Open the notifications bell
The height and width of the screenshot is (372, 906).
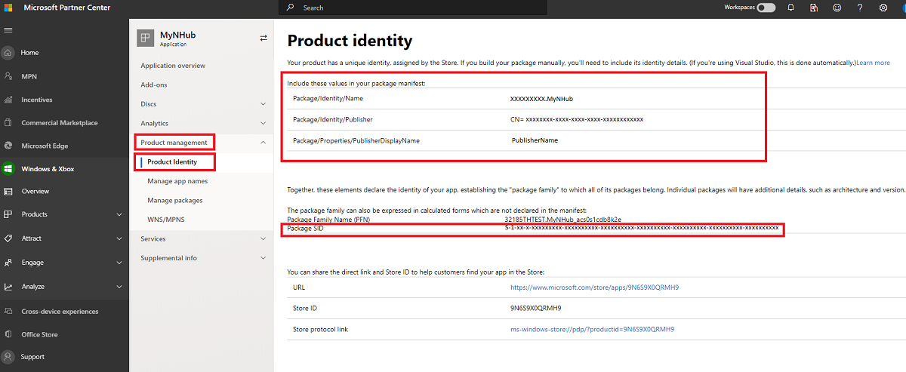click(x=790, y=8)
